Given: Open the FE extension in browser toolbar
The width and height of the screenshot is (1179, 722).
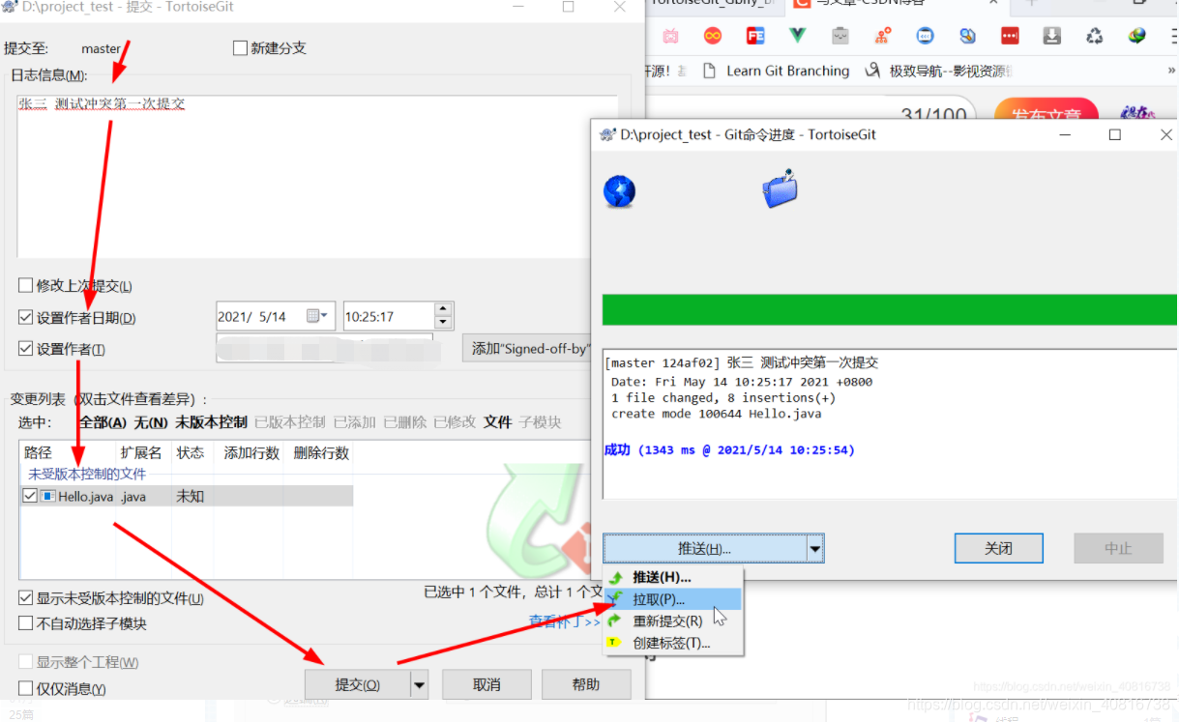Looking at the screenshot, I should pos(755,35).
